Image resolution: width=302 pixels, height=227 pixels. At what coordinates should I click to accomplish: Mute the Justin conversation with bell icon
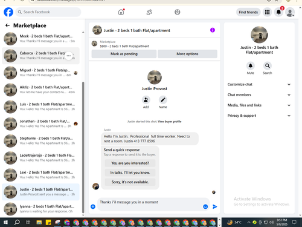tap(251, 65)
